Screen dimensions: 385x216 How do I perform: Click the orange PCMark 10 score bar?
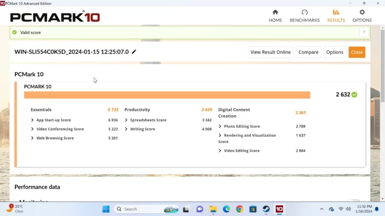[x=167, y=95]
